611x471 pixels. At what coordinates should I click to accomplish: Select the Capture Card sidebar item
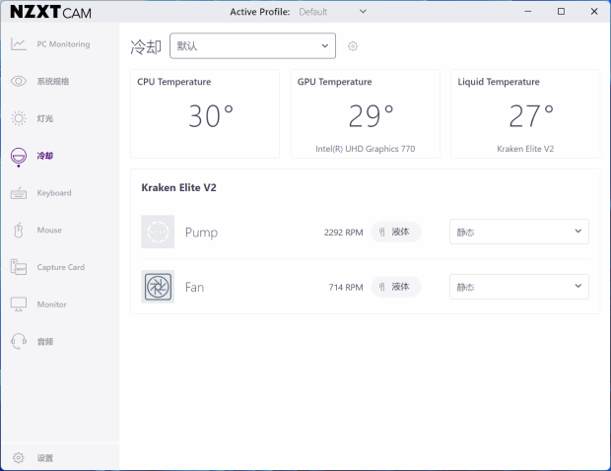(x=61, y=267)
